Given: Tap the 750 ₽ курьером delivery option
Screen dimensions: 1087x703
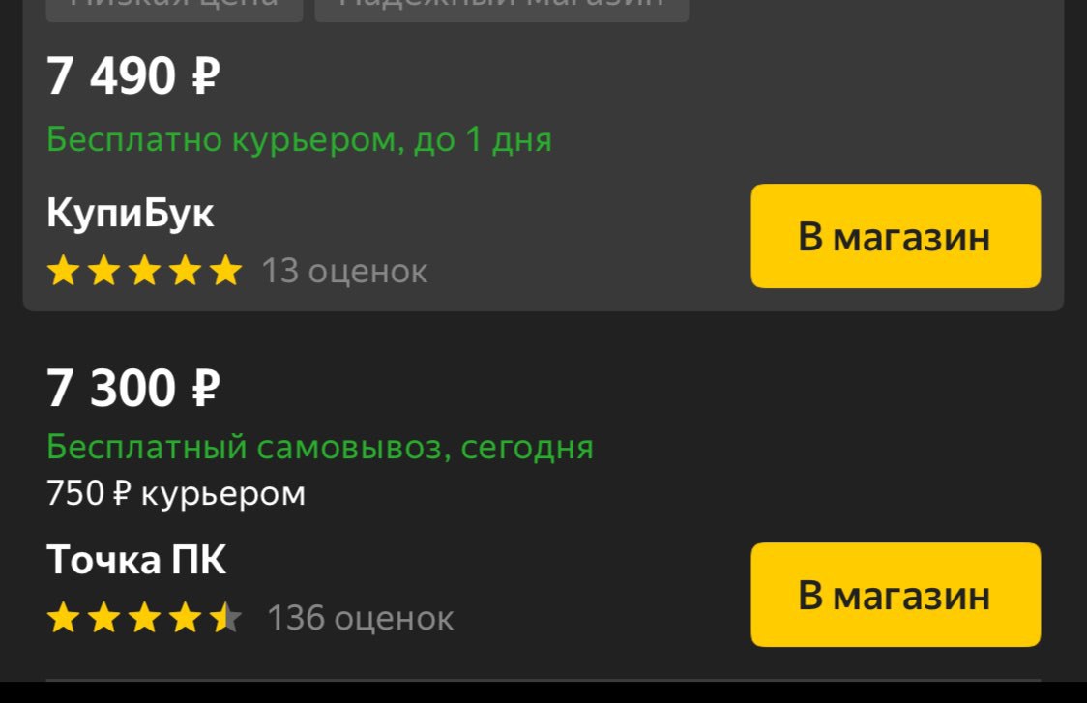Looking at the screenshot, I should pos(175,493).
